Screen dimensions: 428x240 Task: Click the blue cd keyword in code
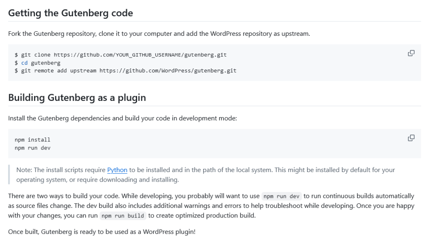(24, 63)
